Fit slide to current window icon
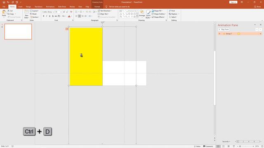The height and width of the screenshot is (148, 264). [x=262, y=146]
